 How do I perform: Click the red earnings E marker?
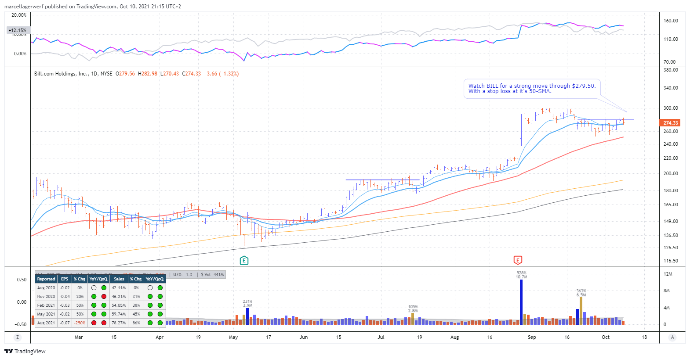click(518, 260)
